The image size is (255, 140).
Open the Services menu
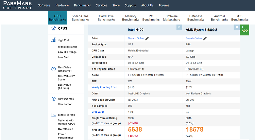101,5
